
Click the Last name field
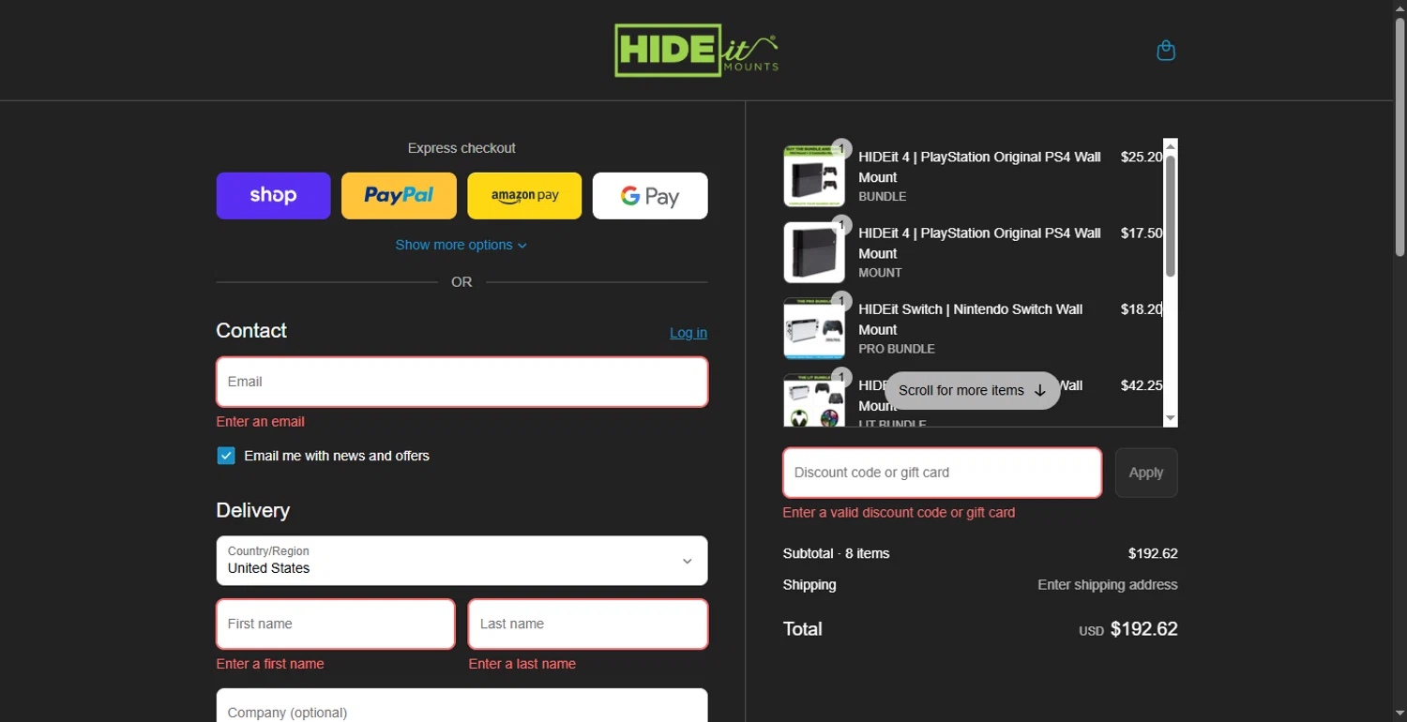pyautogui.click(x=588, y=624)
